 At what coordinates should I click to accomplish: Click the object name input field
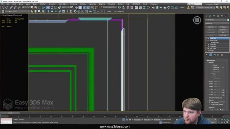click(216, 20)
